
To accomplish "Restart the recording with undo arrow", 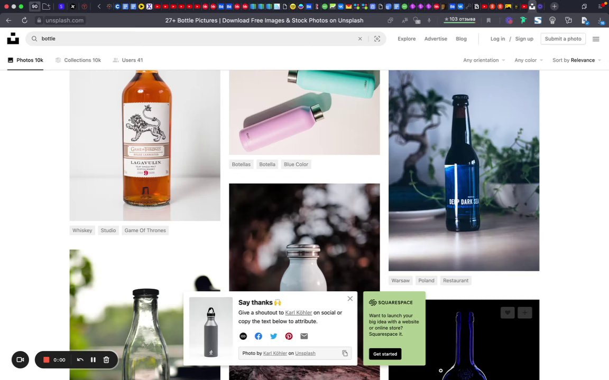I will point(80,360).
